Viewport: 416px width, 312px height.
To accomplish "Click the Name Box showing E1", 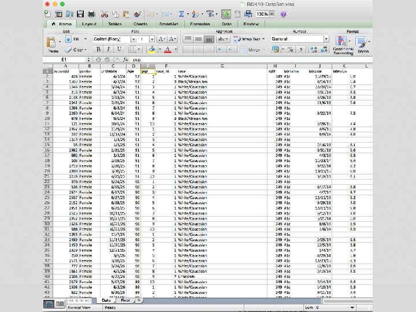I will click(x=65, y=60).
